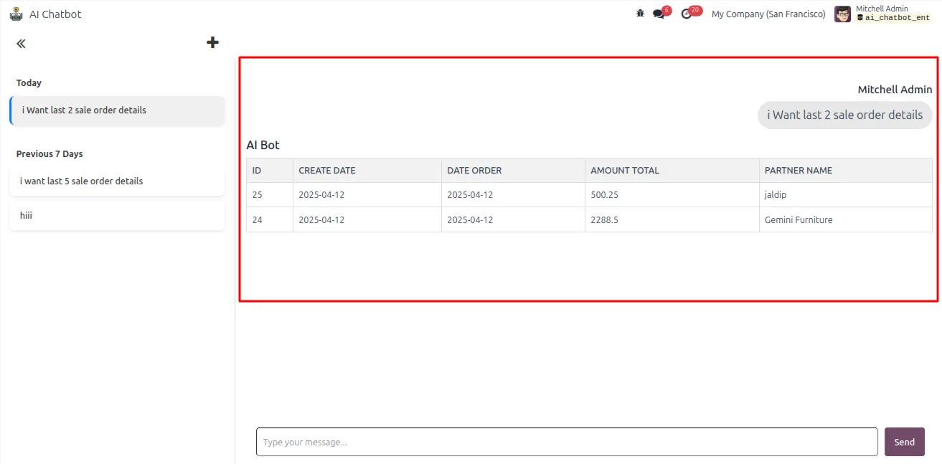Select the ID cell showing 25
Viewport: 942px width, 464px height.
coord(270,195)
